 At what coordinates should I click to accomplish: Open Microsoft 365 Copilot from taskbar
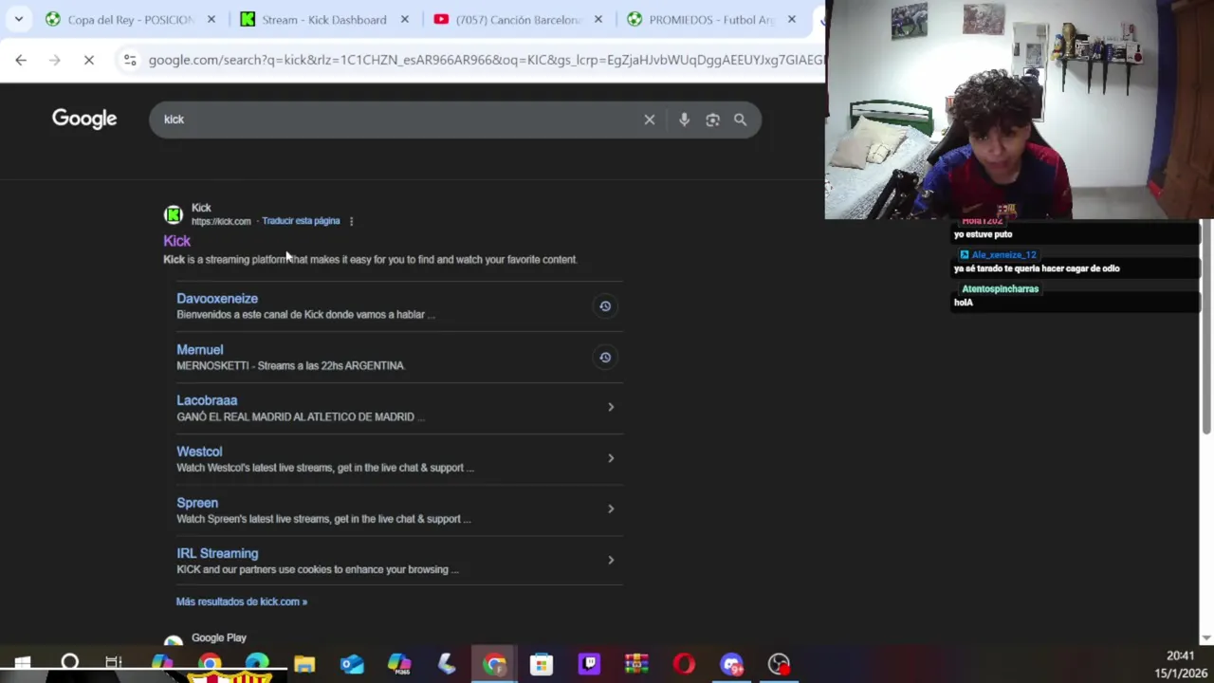(x=399, y=664)
